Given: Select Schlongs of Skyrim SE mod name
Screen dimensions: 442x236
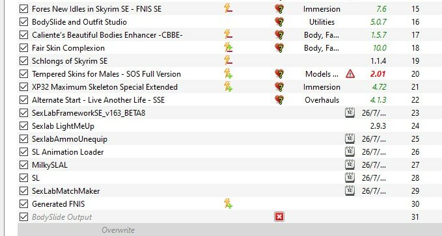Looking at the screenshot, I should point(70,61).
